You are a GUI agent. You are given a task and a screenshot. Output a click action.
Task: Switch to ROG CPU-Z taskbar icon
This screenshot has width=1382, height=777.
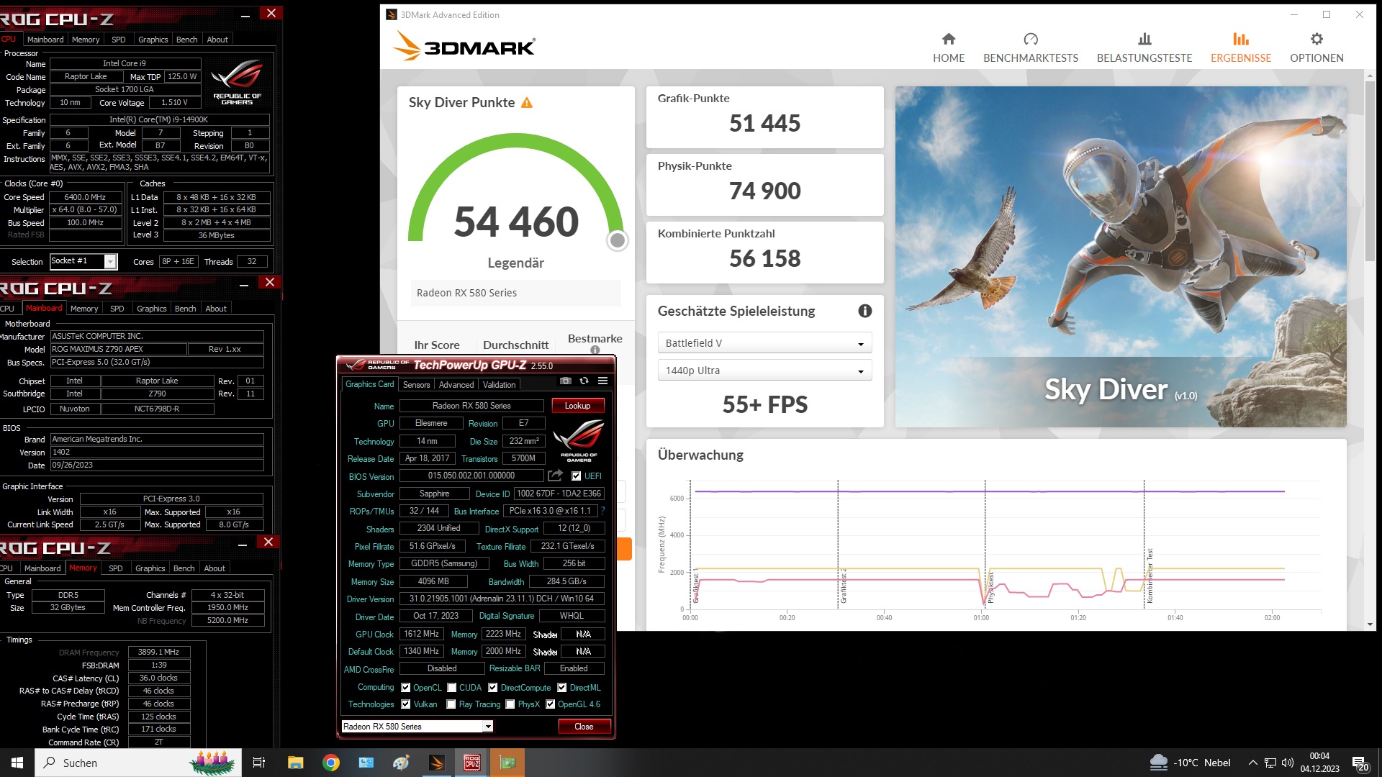471,763
